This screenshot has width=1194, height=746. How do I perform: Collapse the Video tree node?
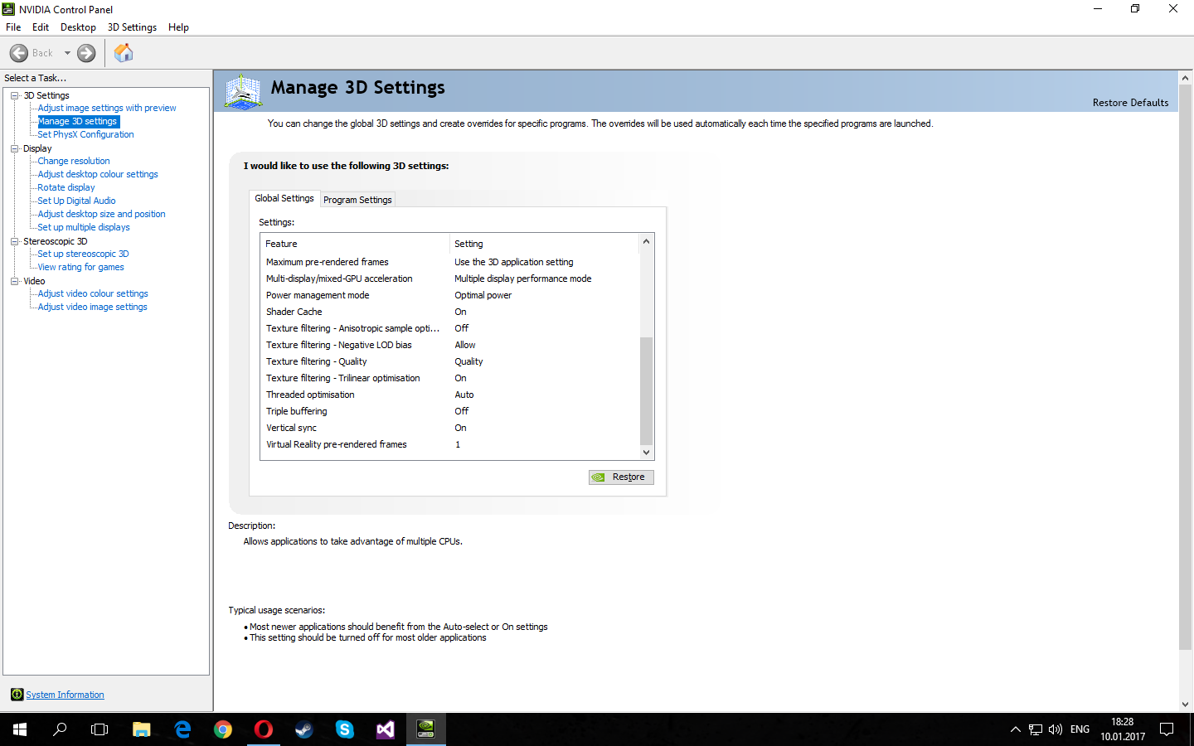[x=14, y=281]
